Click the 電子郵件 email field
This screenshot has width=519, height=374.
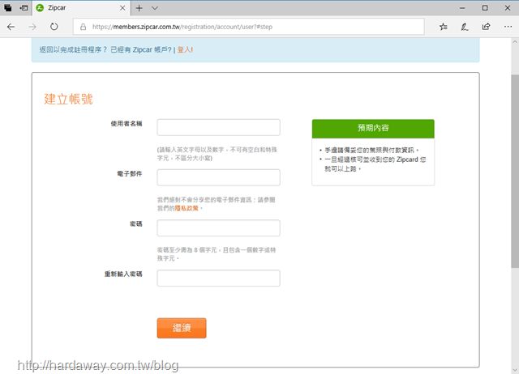pos(218,177)
